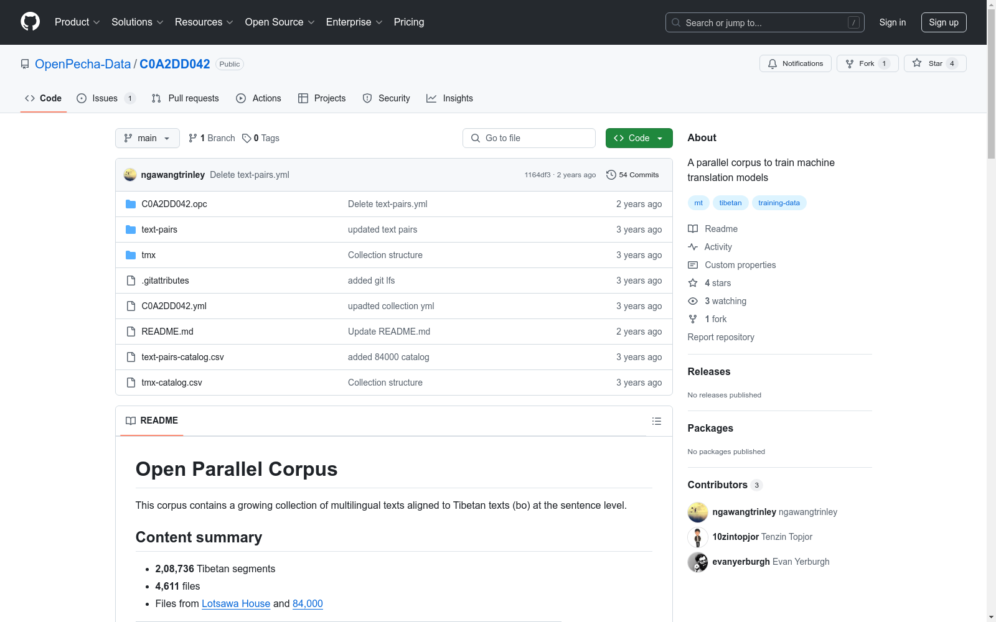The width and height of the screenshot is (996, 622).
Task: Open the Insights tab
Action: pos(450,98)
